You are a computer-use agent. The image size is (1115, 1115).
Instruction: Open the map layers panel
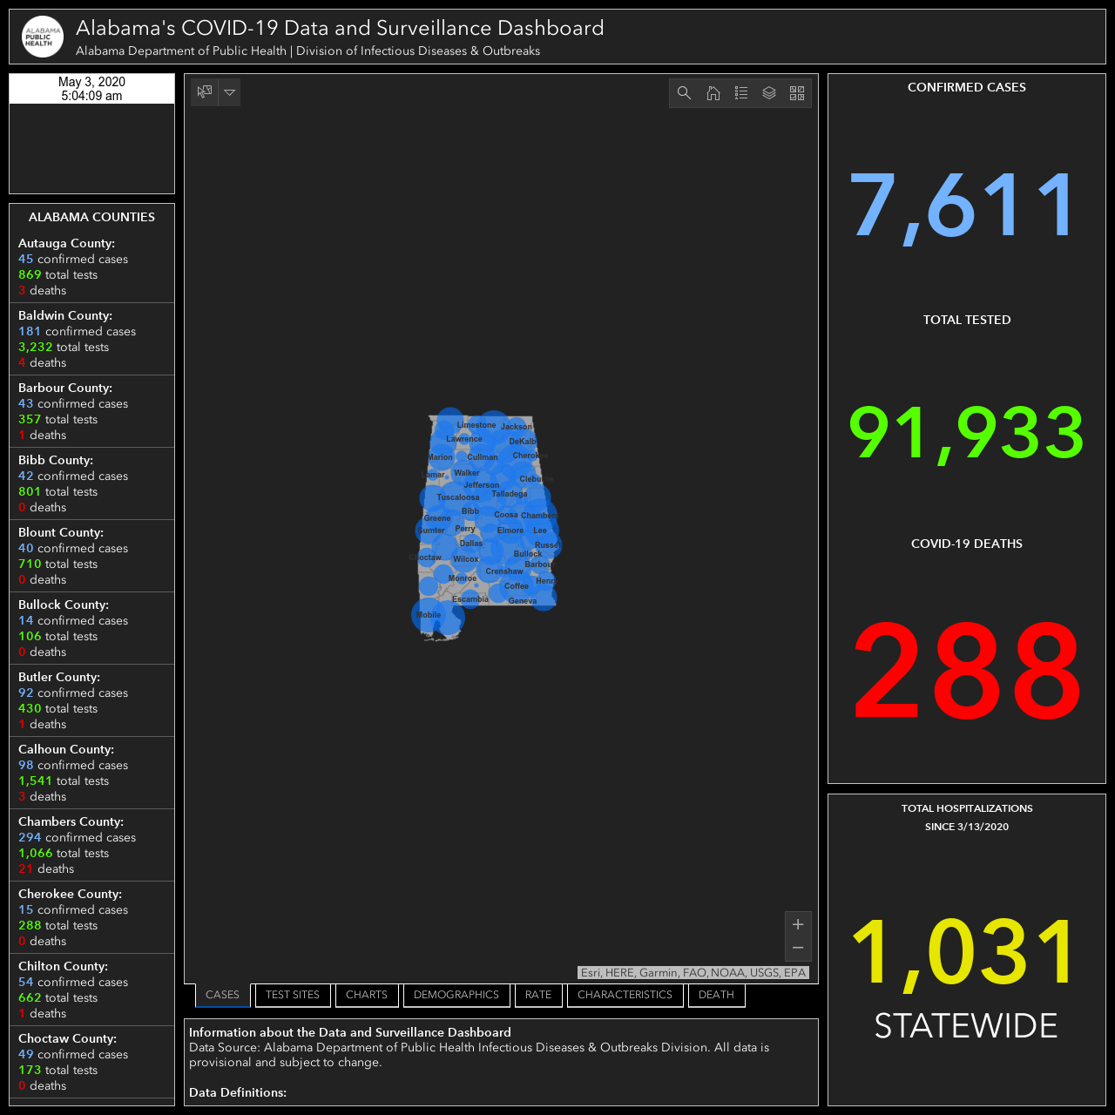click(769, 93)
